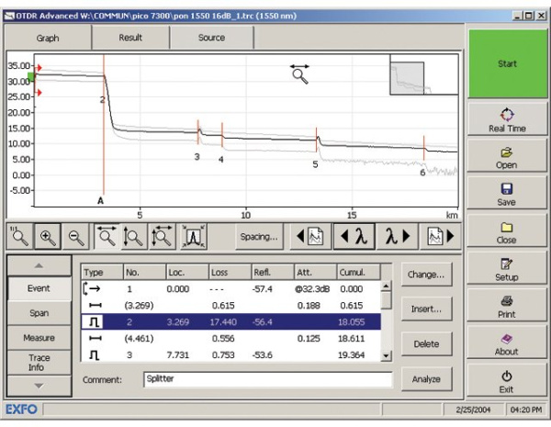Select the vertical zoom tool
Viewport: 551px width, 427px height.
coord(134,237)
